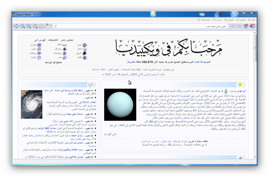Go to home page house icon

246,26
